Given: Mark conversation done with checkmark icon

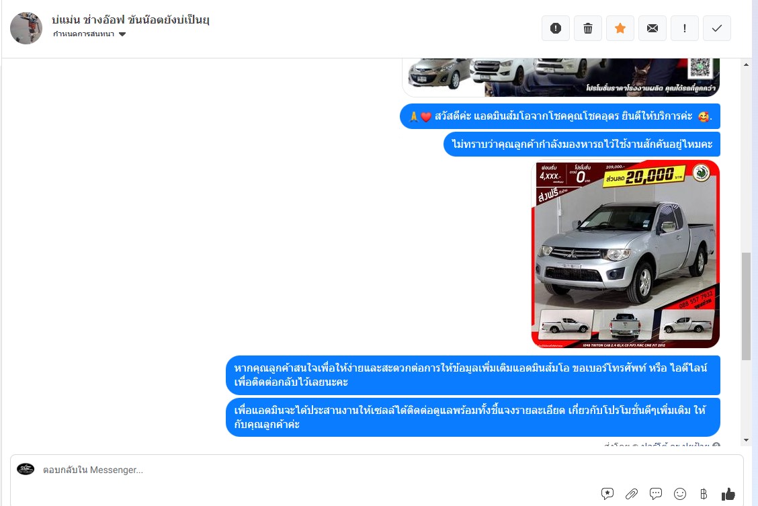Looking at the screenshot, I should point(717,28).
